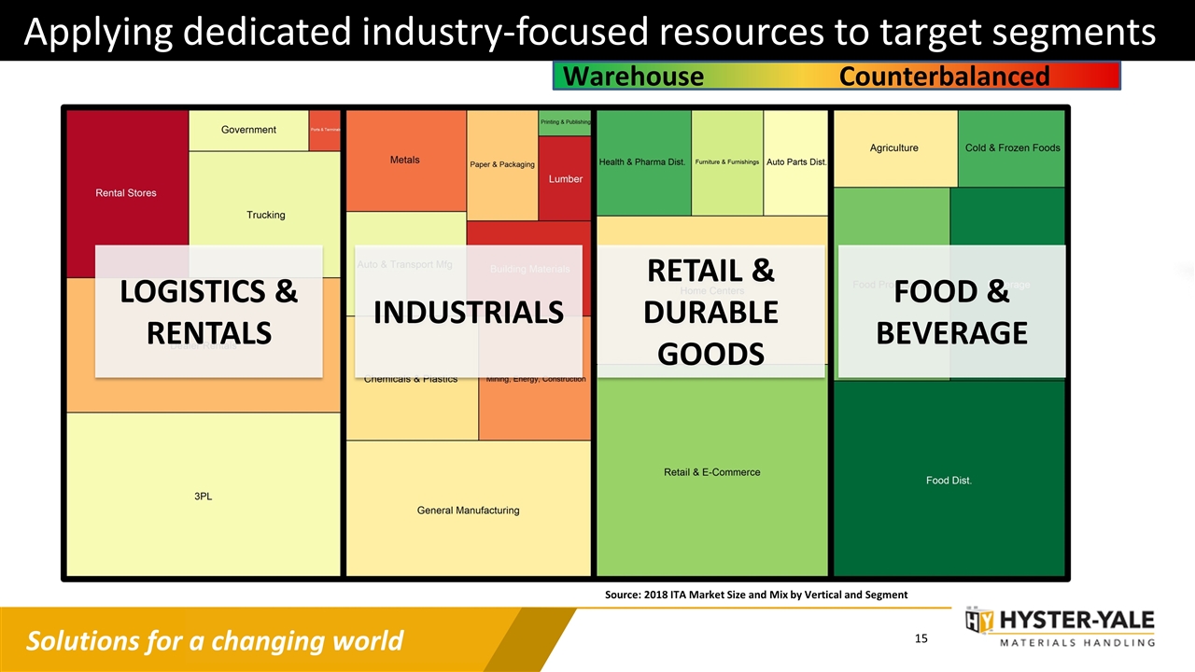Image resolution: width=1195 pixels, height=672 pixels.
Task: Select the Furniture & Furnishings cell
Action: (x=727, y=162)
